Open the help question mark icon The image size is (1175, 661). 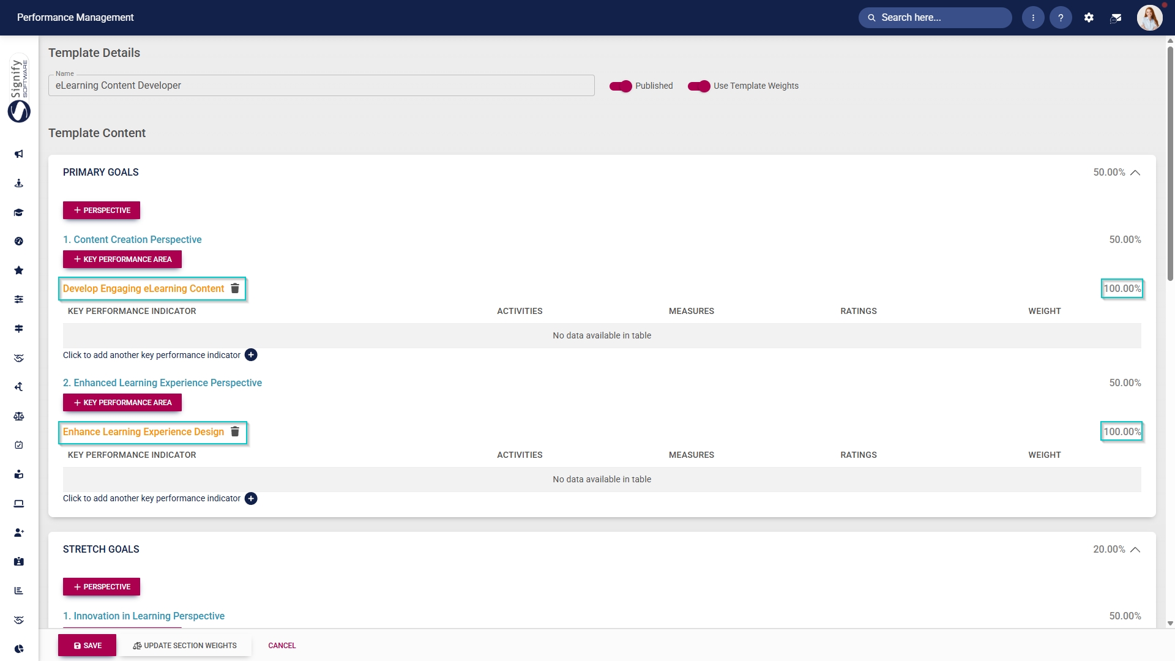pos(1061,18)
